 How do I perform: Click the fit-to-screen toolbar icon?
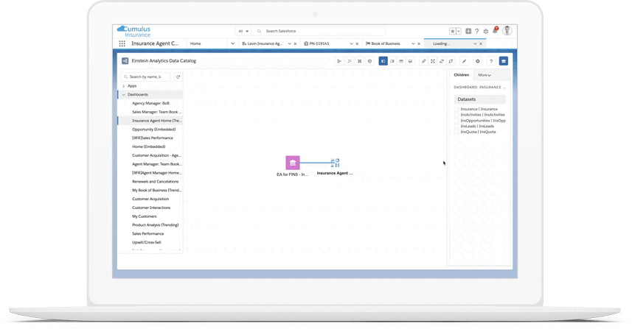(x=432, y=61)
